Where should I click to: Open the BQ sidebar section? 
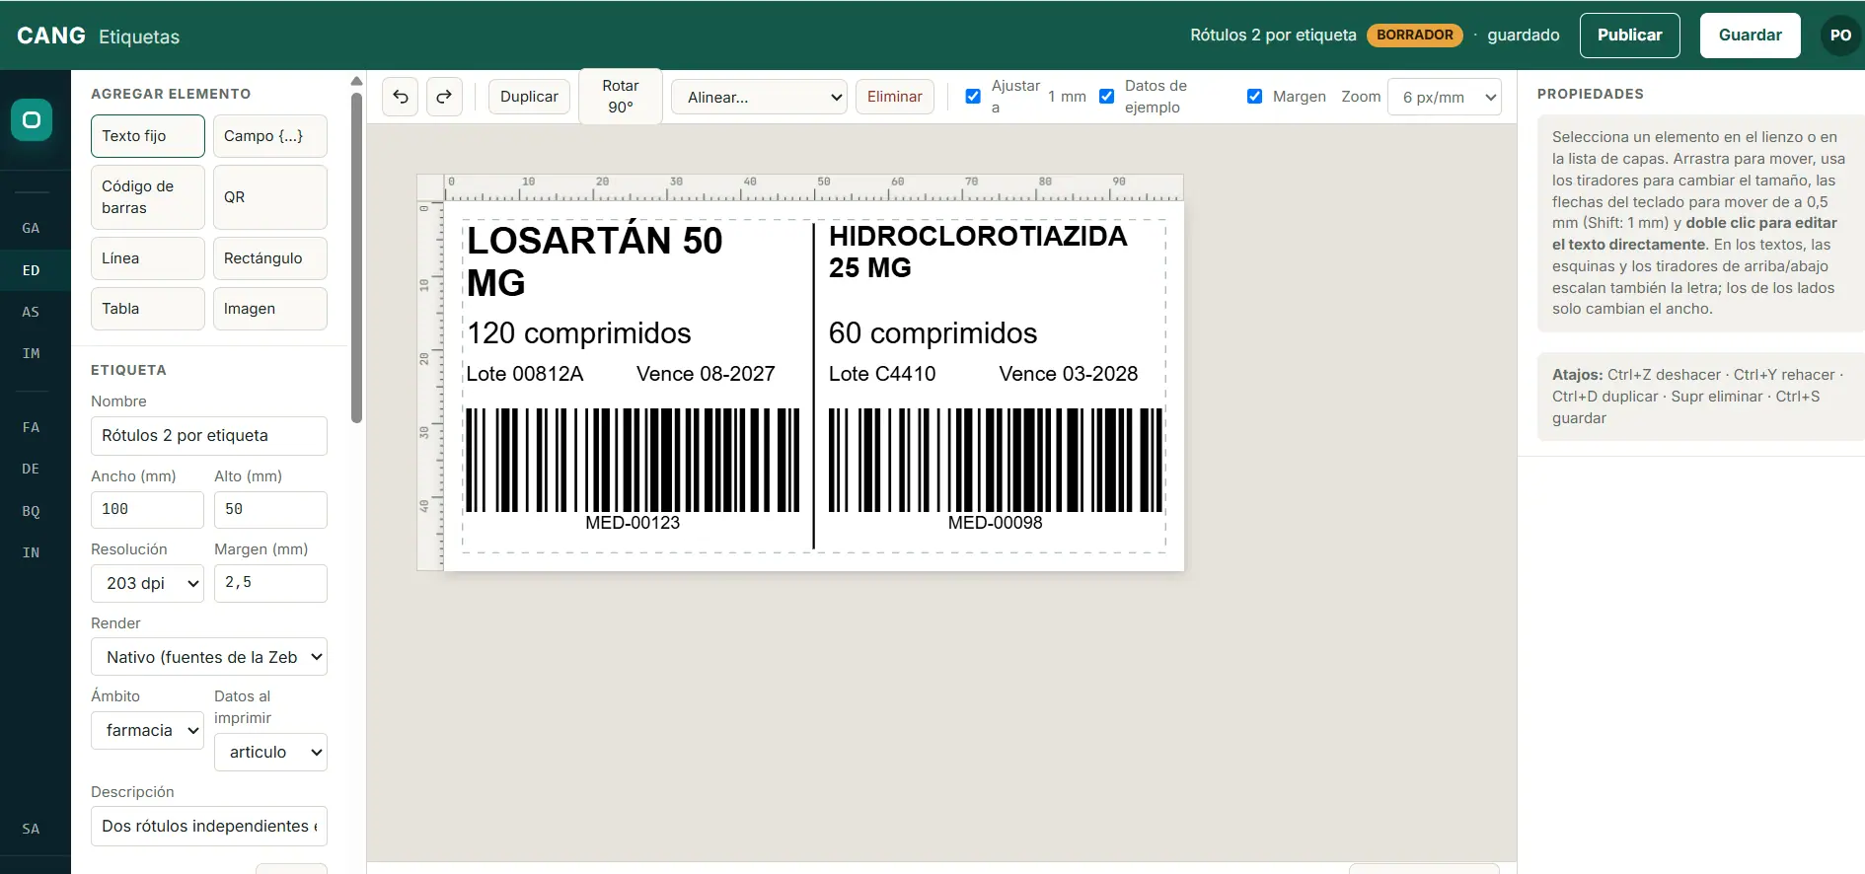[32, 511]
